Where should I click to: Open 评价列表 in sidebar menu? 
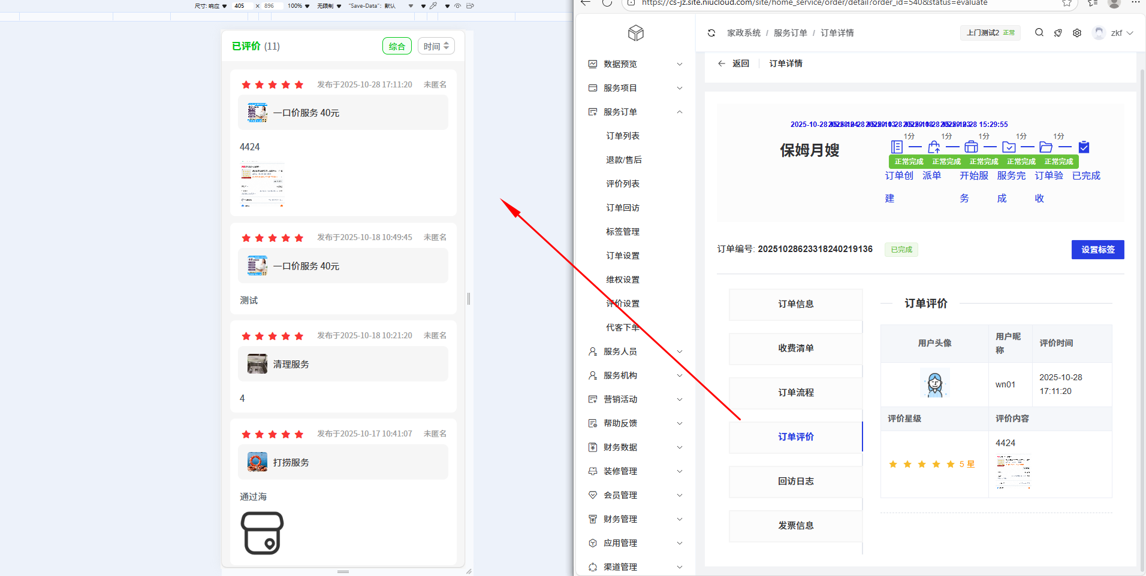(x=623, y=184)
